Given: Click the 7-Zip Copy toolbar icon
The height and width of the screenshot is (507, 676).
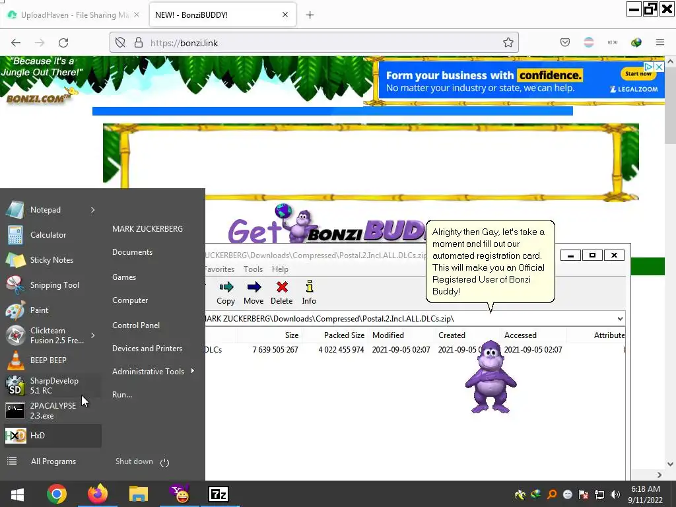Looking at the screenshot, I should 226,287.
